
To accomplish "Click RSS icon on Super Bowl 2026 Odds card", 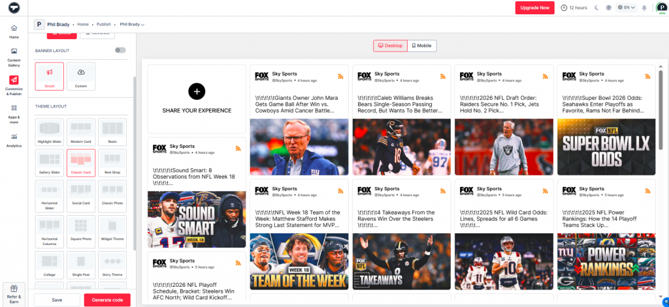I will [647, 77].
